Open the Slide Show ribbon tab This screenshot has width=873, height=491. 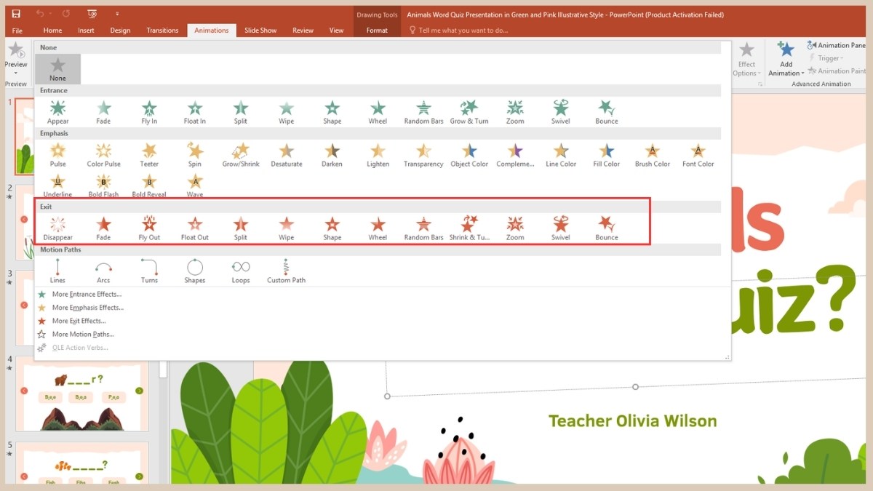point(260,30)
